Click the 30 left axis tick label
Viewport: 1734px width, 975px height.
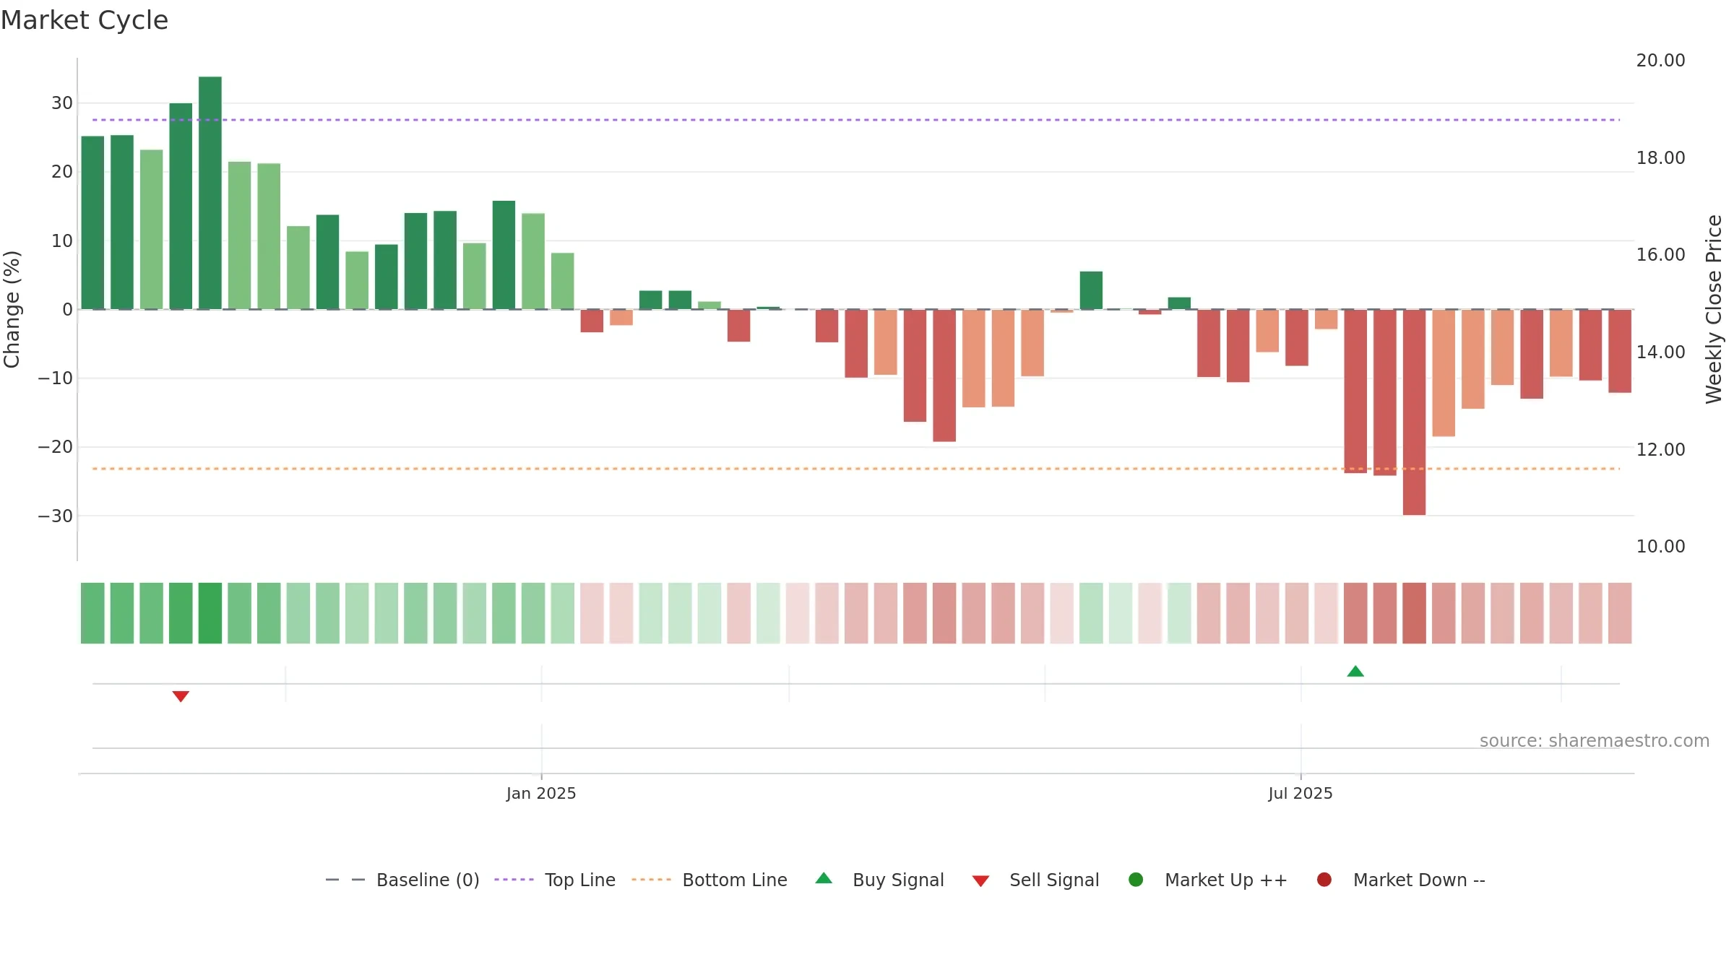click(62, 103)
